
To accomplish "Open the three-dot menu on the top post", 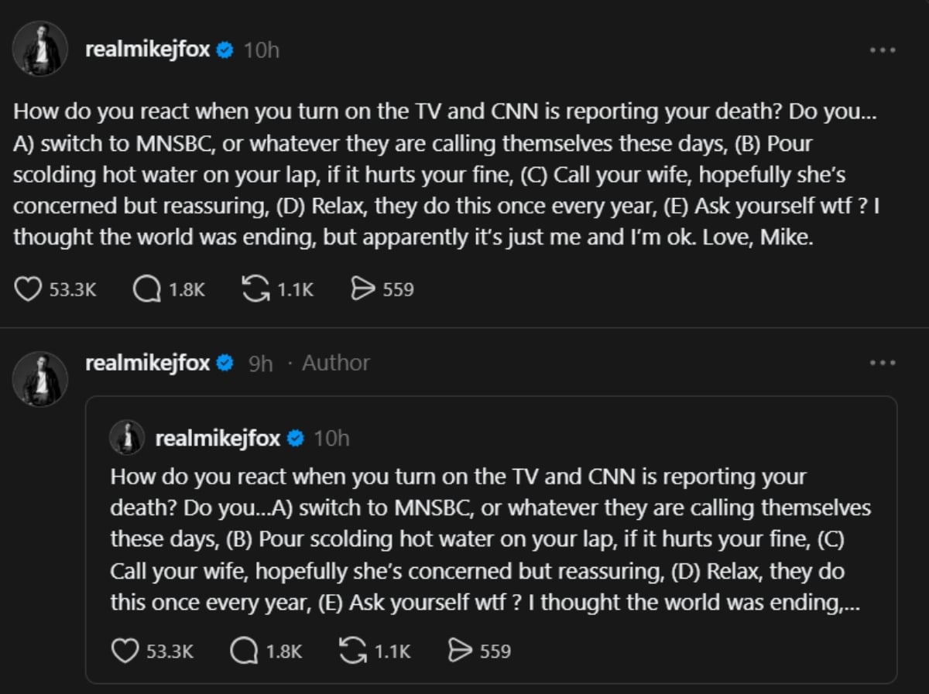I will [881, 49].
